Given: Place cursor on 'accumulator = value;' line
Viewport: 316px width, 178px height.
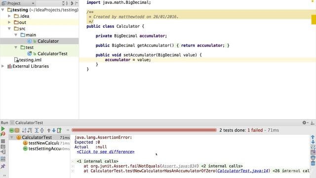Looking at the screenshot, I should (128, 60).
